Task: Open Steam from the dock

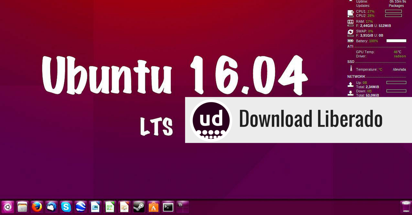Action: click(x=139, y=207)
